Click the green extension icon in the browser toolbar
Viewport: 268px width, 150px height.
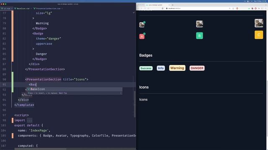tap(249, 8)
